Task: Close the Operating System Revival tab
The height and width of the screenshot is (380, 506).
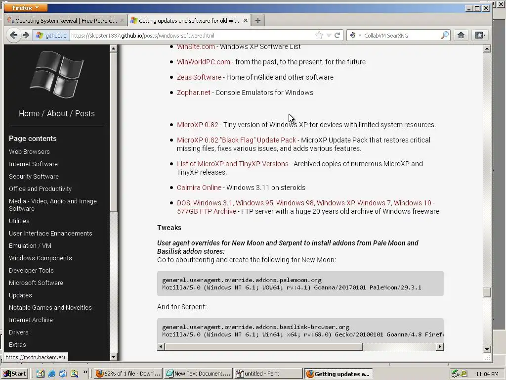Action: 122,20
